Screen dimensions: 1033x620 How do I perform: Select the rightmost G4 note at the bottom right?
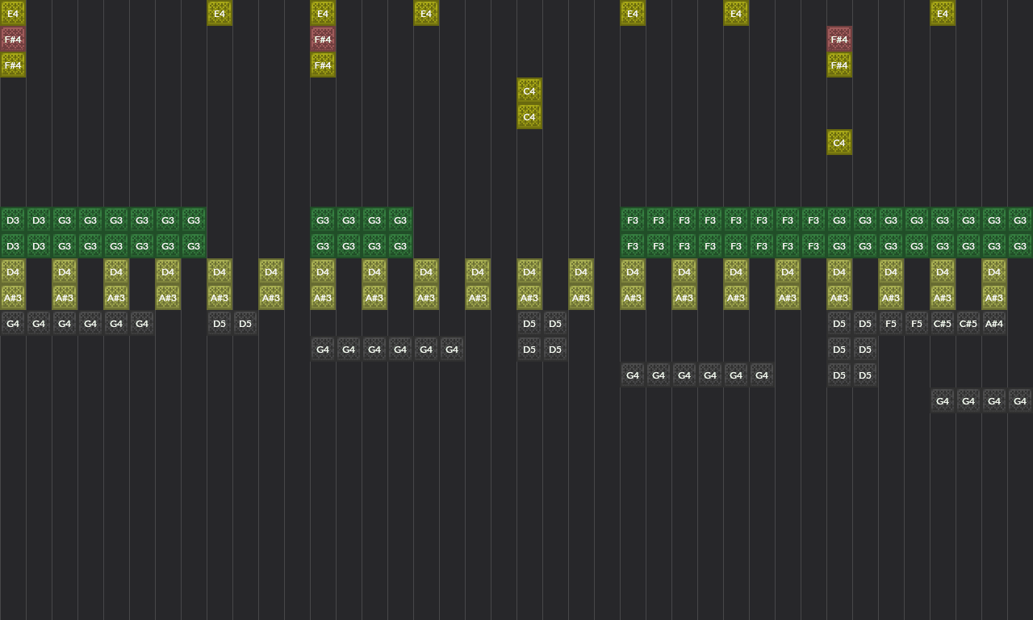[x=1019, y=400]
